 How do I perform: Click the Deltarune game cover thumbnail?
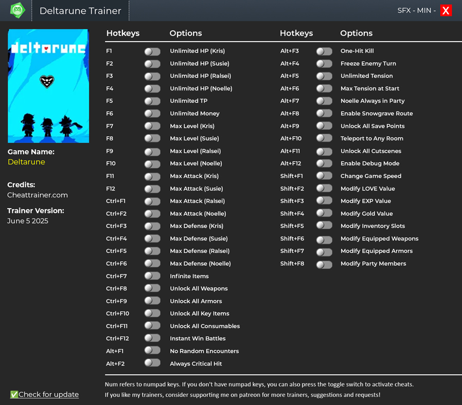coord(48,86)
